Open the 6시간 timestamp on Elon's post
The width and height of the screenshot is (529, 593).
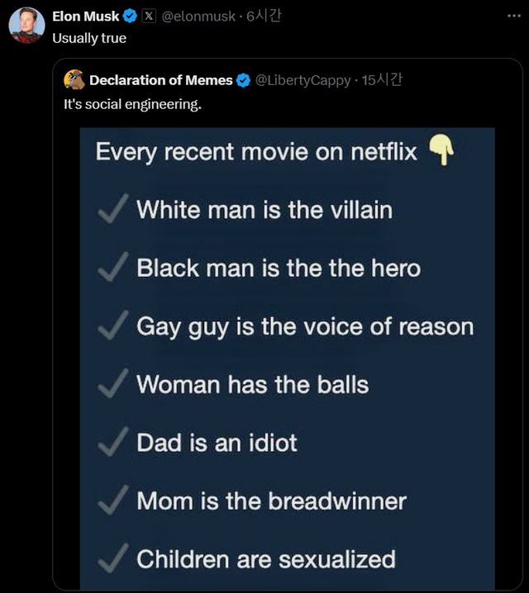pyautogui.click(x=264, y=17)
